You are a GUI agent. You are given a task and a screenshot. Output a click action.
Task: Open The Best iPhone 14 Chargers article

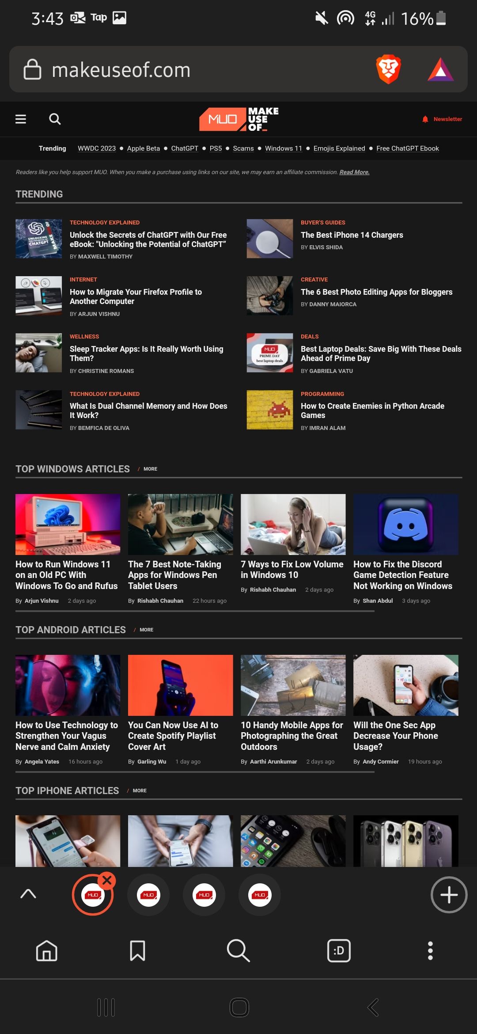click(x=352, y=235)
